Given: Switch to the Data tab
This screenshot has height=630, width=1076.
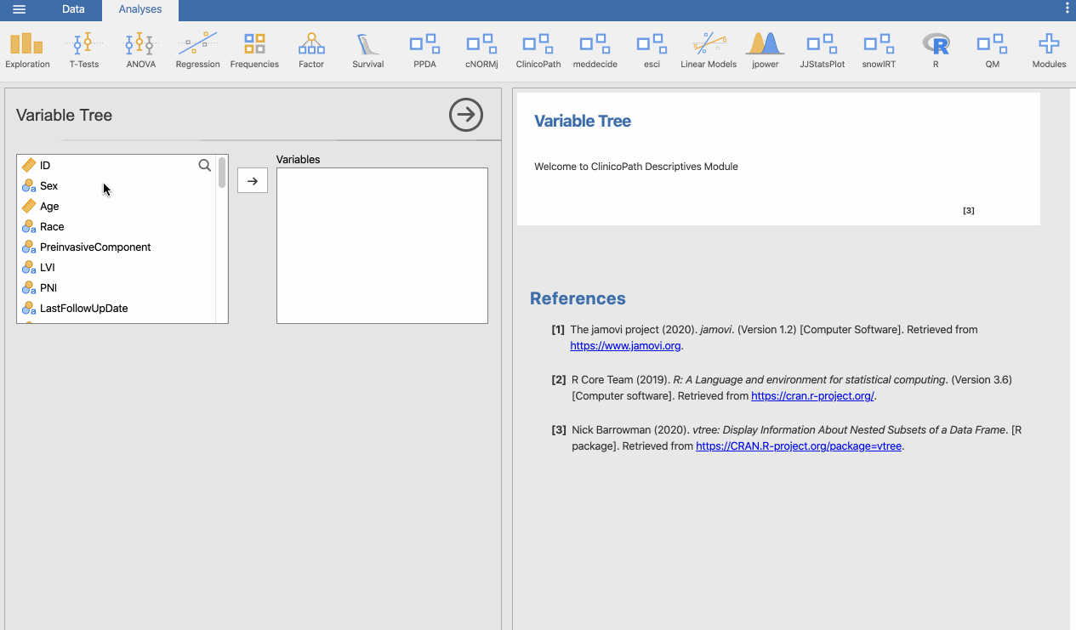Looking at the screenshot, I should [x=73, y=9].
